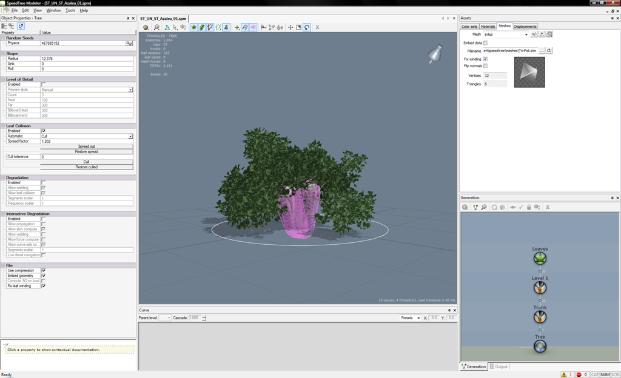
Task: Click the reload mesh icon beside Filename
Action: pos(549,51)
